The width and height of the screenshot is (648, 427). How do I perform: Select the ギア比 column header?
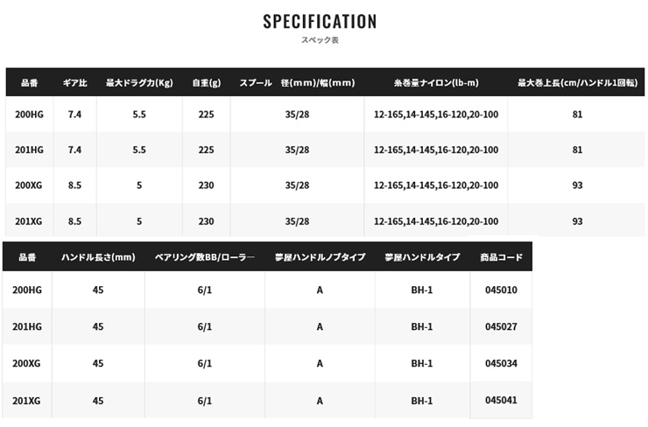coord(74,83)
